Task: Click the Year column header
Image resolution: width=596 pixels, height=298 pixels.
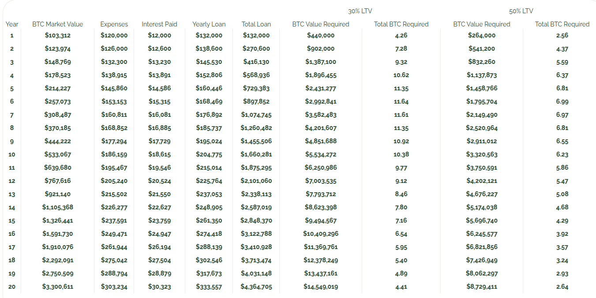Action: [x=12, y=24]
